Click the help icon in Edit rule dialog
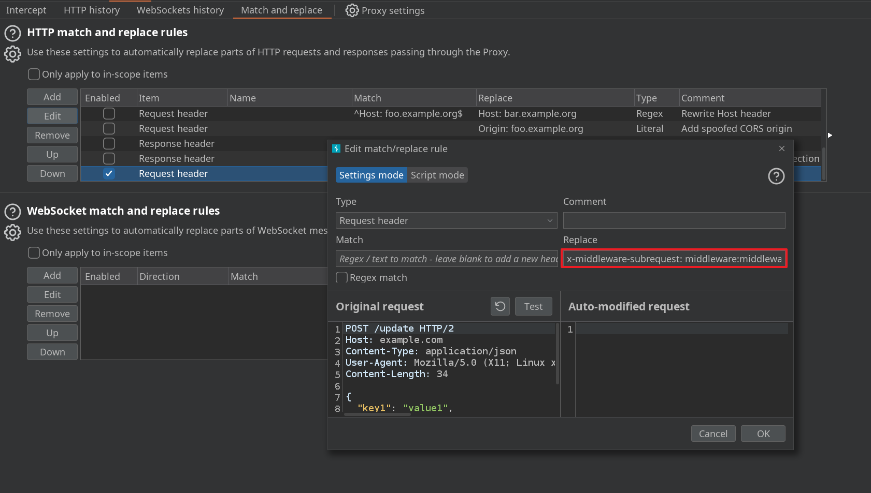Viewport: 871px width, 493px height. (776, 176)
